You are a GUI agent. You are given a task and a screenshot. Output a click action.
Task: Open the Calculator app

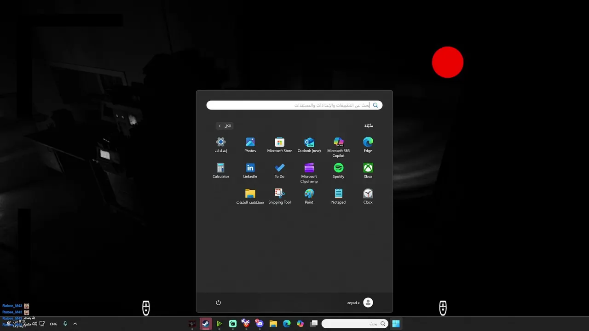tap(221, 171)
